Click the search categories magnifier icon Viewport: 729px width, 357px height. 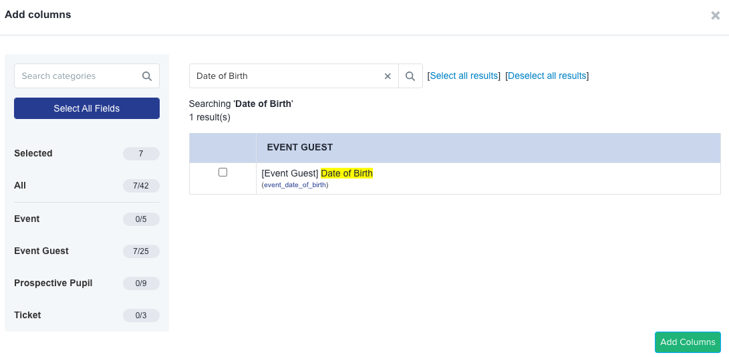click(x=147, y=76)
